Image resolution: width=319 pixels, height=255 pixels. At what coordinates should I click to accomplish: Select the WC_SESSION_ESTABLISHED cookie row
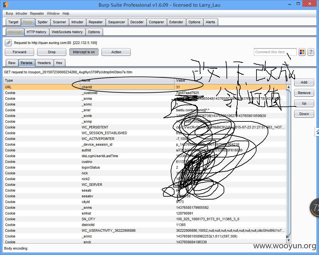click(145, 133)
